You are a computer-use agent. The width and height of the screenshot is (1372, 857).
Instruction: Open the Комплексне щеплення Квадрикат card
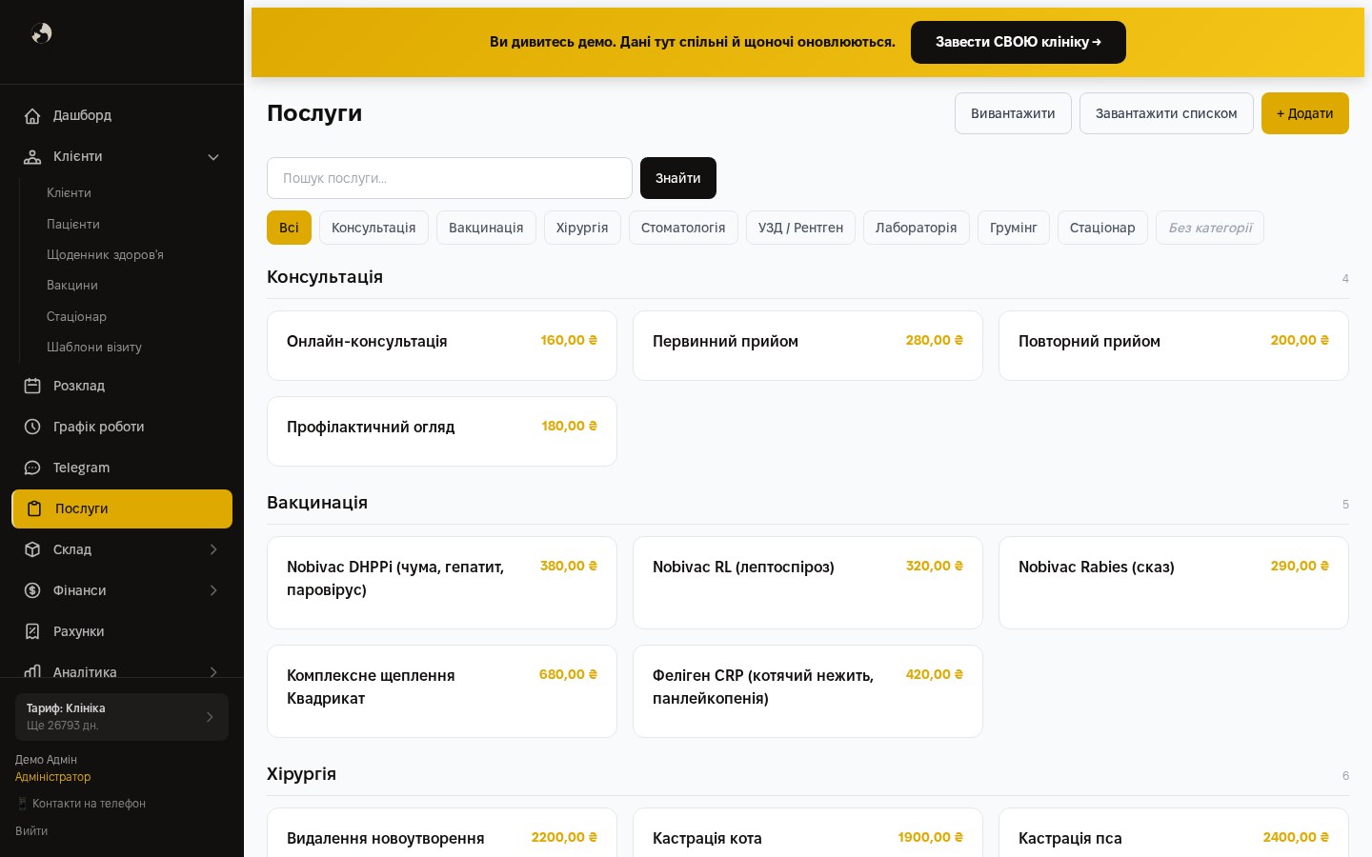442,691
